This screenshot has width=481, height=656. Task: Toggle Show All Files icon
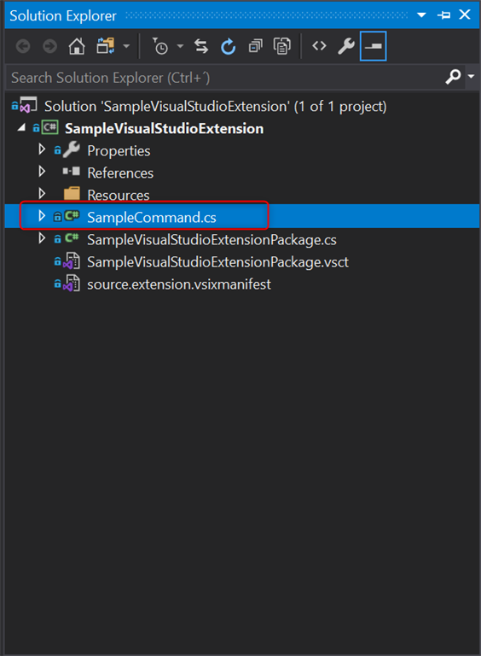(281, 46)
